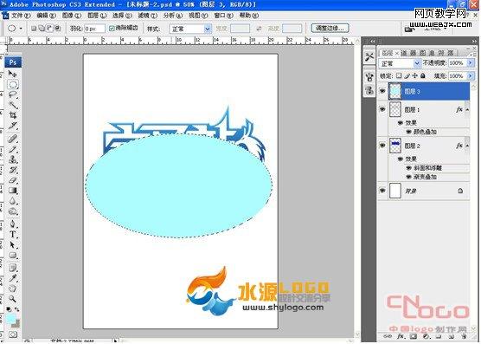Viewport: 481px width, 344px height.
Task: Collapse effects list of 图层 2
Action: click(467, 146)
